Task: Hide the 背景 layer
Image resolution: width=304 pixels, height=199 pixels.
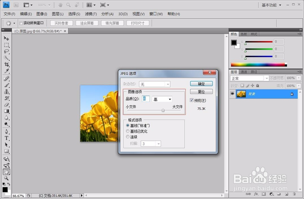Action: tap(232, 94)
